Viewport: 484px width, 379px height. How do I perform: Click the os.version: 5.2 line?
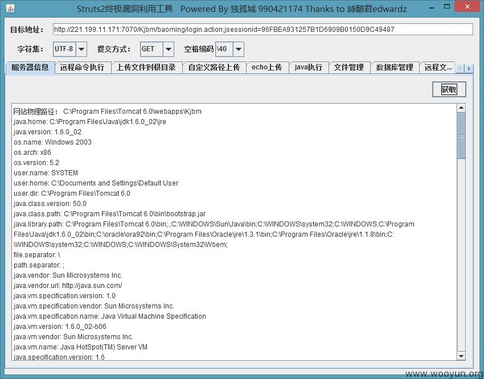click(36, 163)
